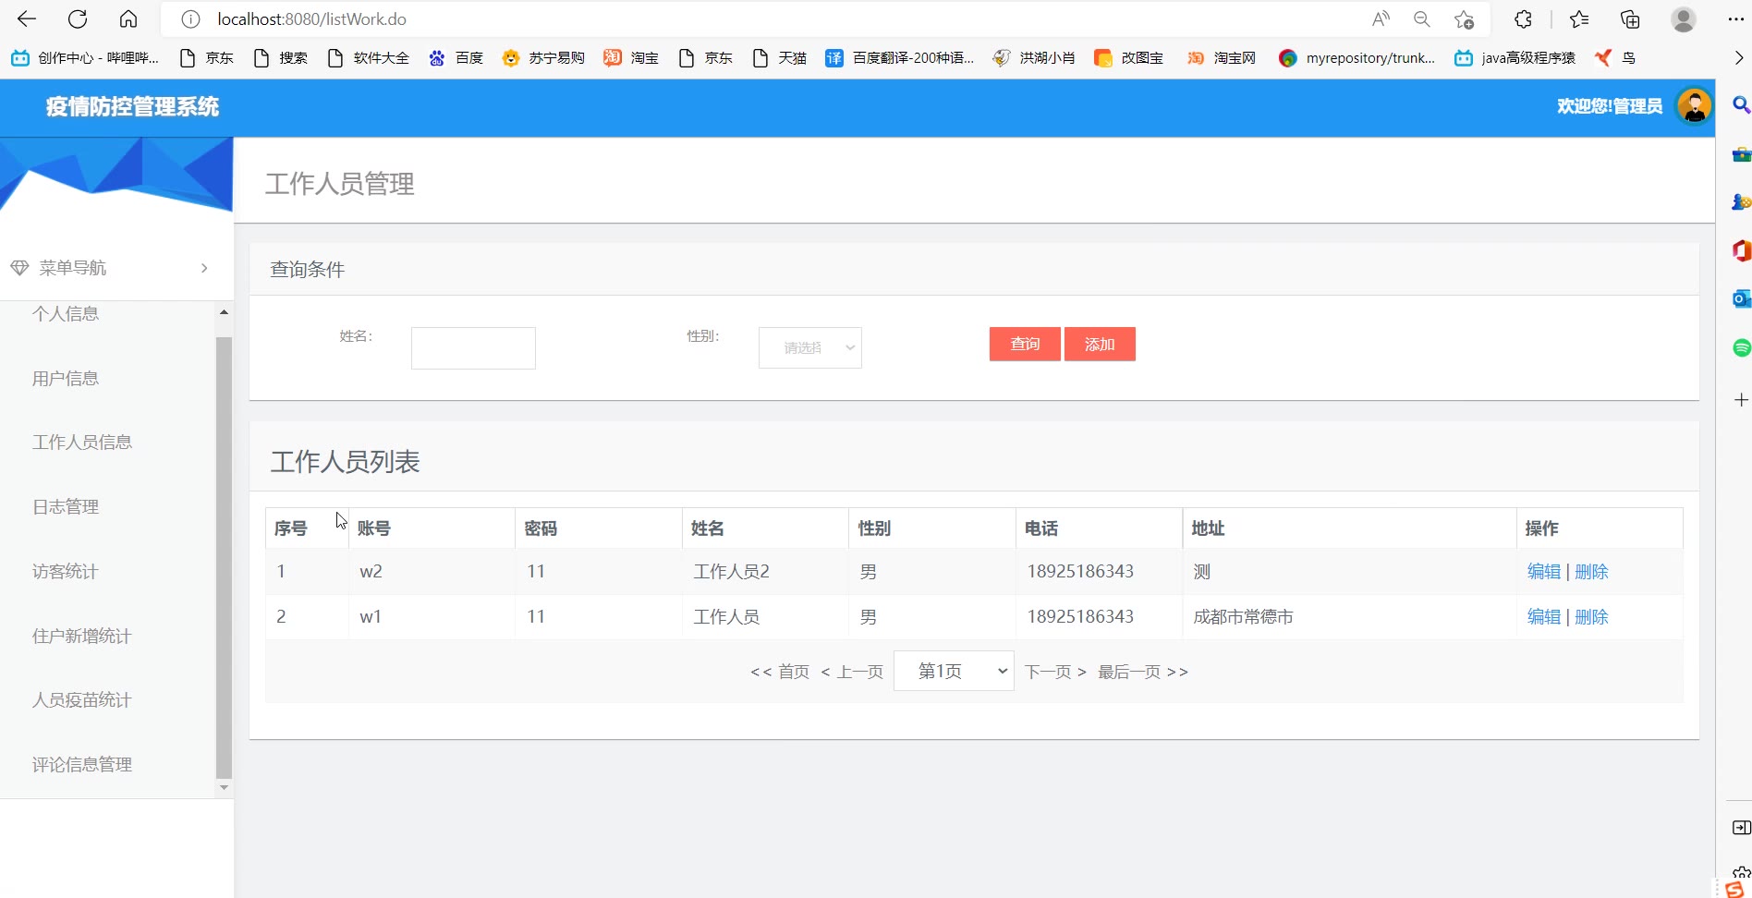Click the 查询 search button
Screen dimensions: 1752x898
coord(1025,344)
